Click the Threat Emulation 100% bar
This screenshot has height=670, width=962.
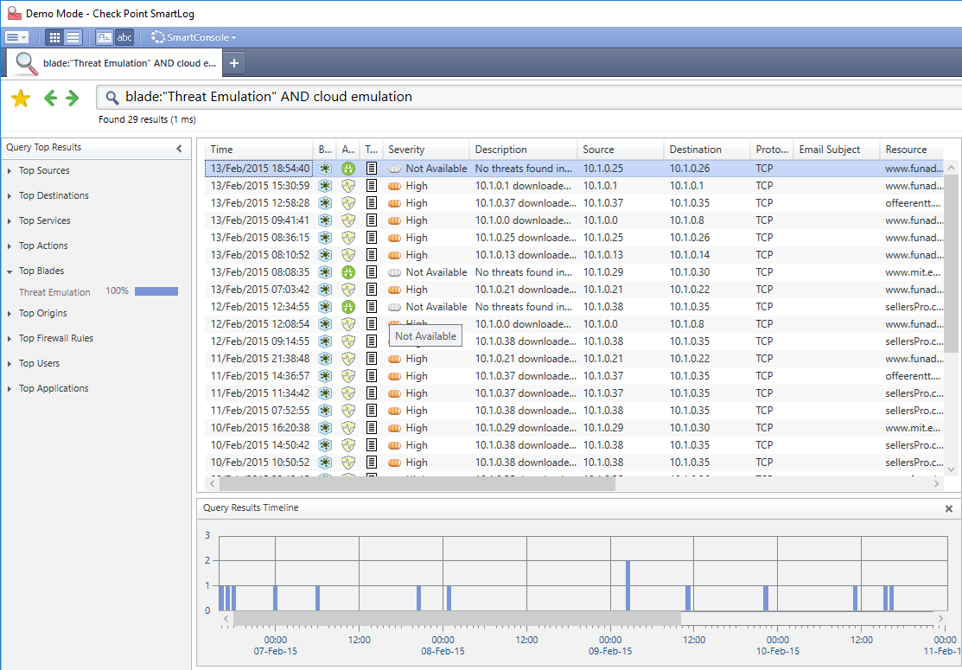[x=156, y=291]
